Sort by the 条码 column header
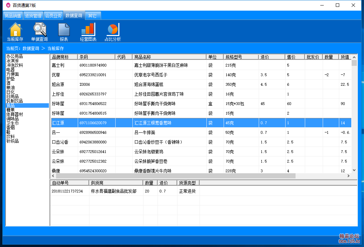The width and height of the screenshot is (364, 247). 96,57
